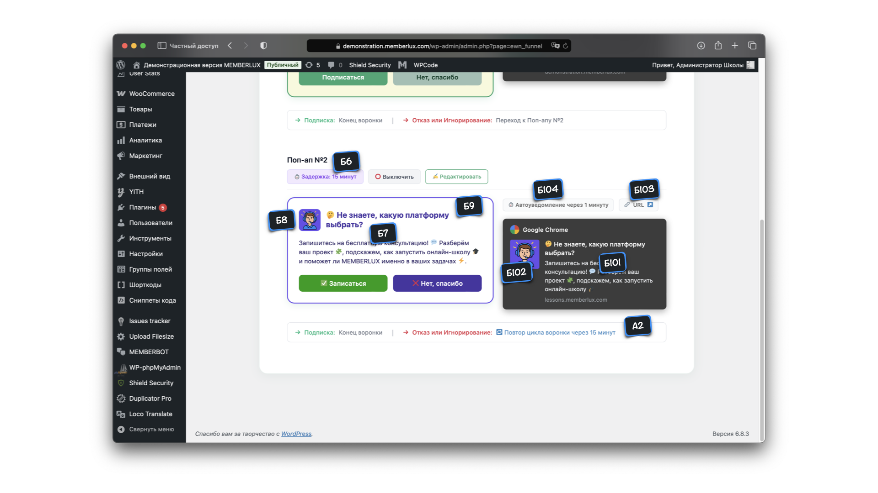The width and height of the screenshot is (878, 493).
Task: Disable Pop-up №2 with Выключить toggle
Action: [x=394, y=177]
